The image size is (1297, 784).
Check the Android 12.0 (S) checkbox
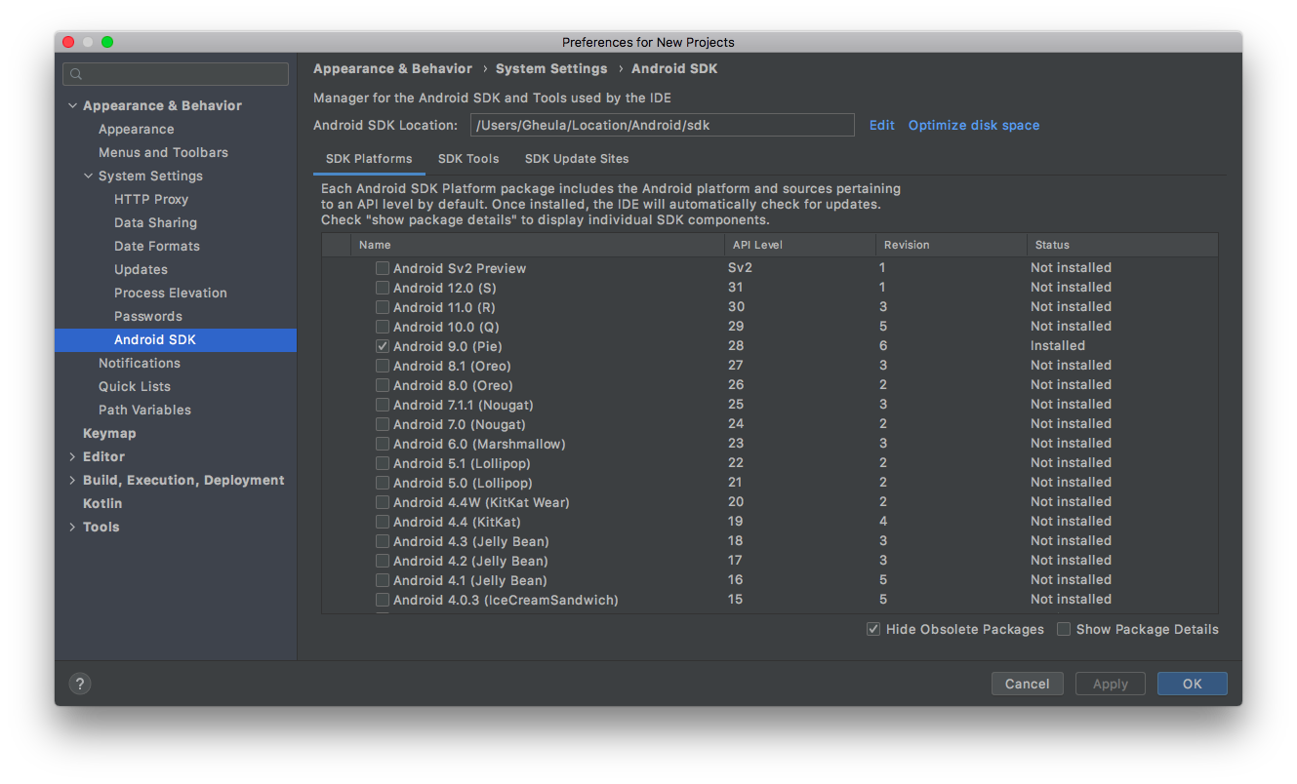pos(383,288)
